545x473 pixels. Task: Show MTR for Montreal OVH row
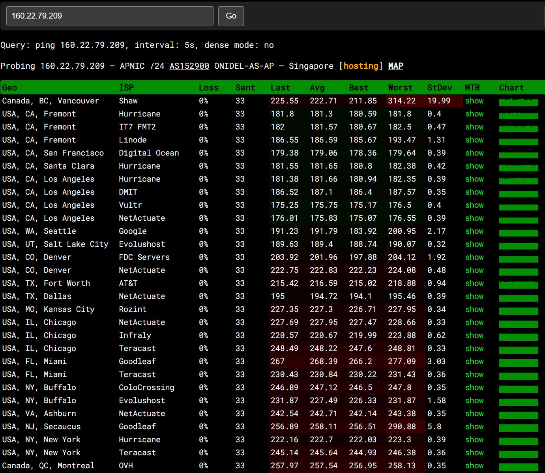[x=474, y=465]
